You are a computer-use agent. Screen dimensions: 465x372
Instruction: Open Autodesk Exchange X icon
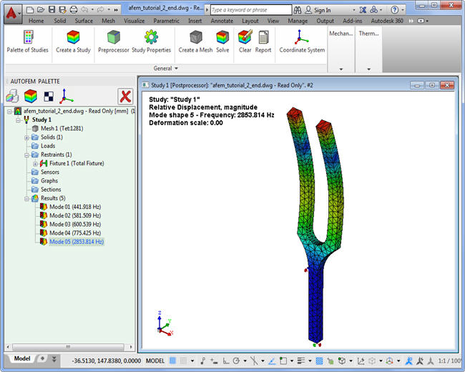click(363, 10)
